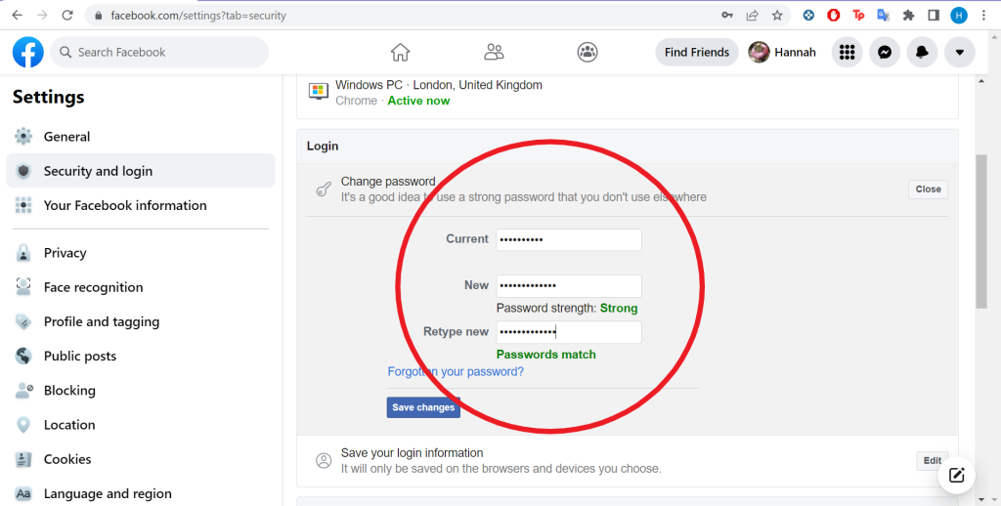Viewport: 1001px width, 506px height.
Task: Open the notifications bell icon
Action: pos(922,53)
